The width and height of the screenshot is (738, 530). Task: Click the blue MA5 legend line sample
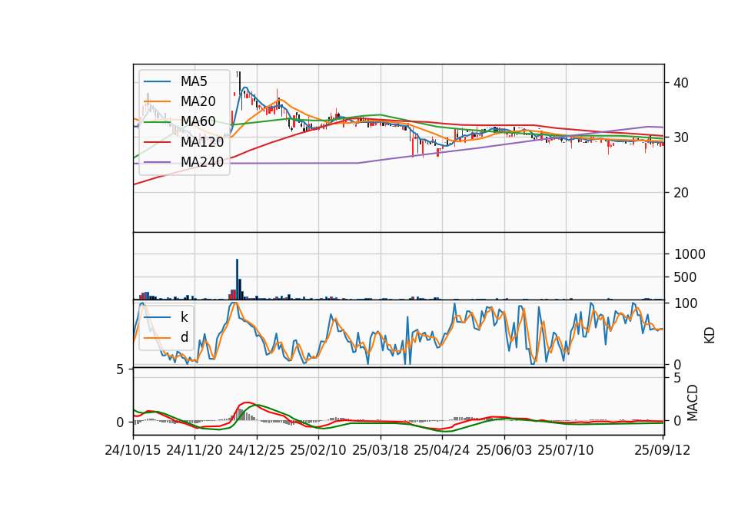tap(157, 81)
